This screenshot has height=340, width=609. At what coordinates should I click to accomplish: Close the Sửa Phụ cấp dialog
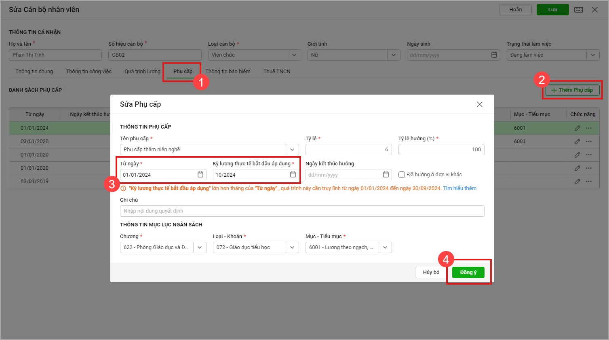coord(480,104)
